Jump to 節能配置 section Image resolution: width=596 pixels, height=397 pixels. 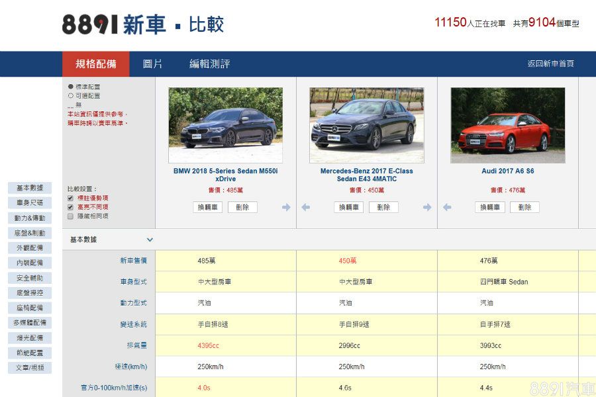tap(30, 353)
